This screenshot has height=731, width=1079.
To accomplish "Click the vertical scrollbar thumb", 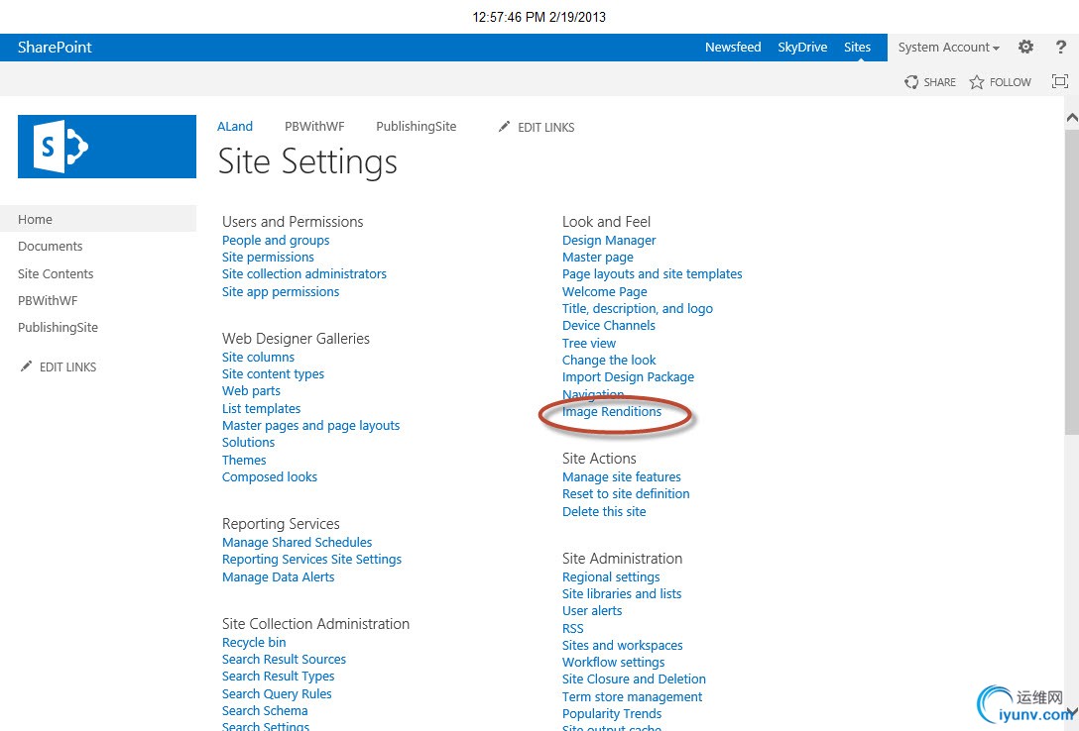I will coord(1071,281).
